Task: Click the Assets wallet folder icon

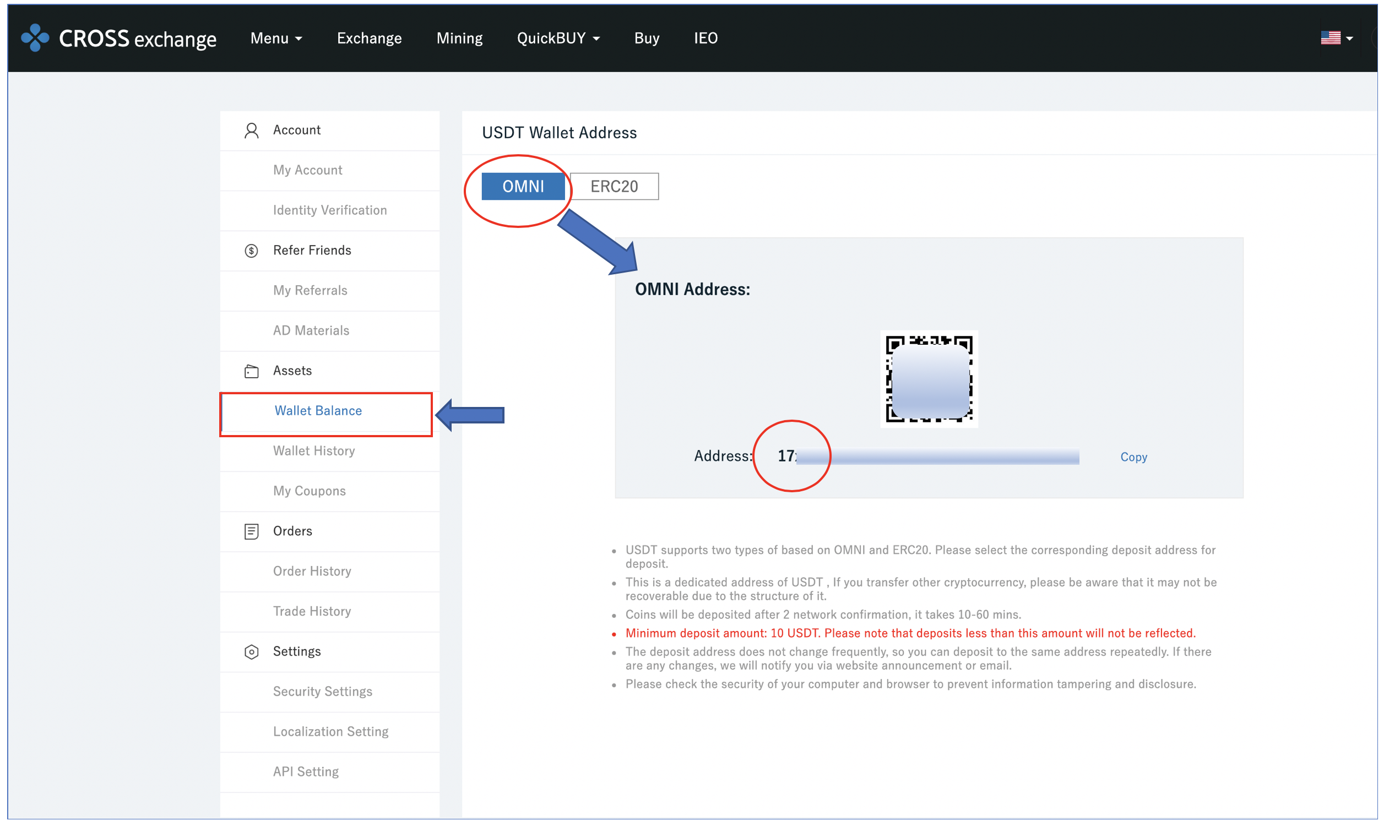Action: click(x=252, y=371)
